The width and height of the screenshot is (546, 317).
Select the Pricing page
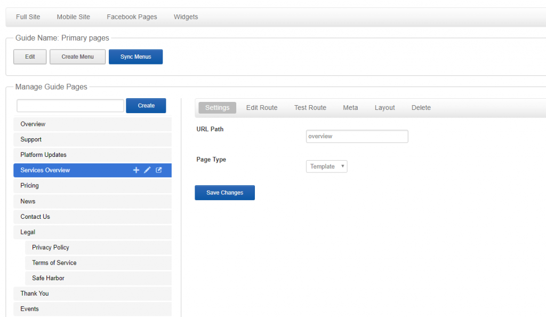click(93, 186)
